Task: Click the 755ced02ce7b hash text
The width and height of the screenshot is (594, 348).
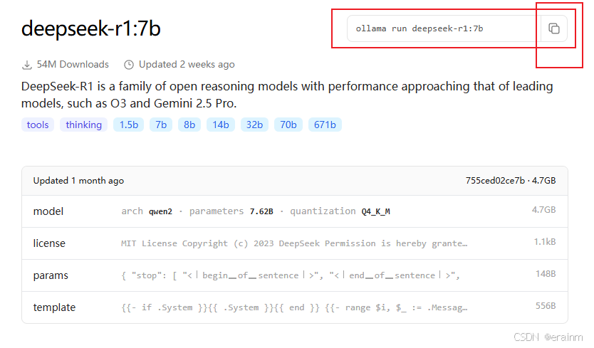Action: coord(495,181)
